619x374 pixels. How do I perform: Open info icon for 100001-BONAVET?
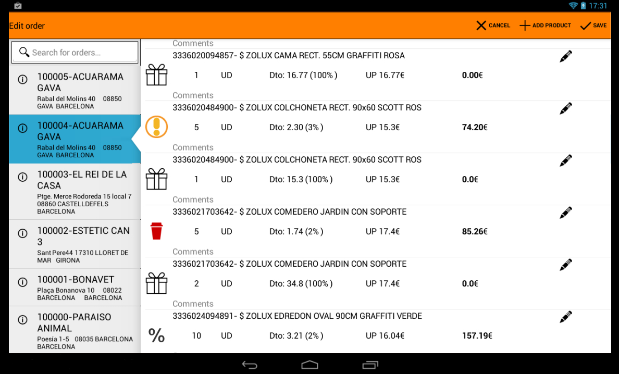click(x=23, y=282)
